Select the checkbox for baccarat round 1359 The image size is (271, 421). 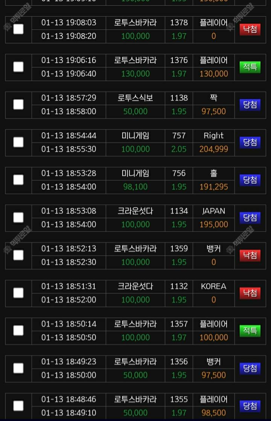tap(18, 255)
